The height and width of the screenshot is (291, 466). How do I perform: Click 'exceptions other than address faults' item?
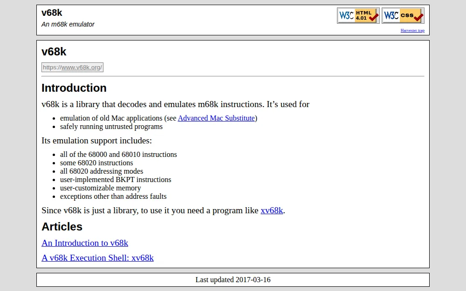click(x=113, y=196)
